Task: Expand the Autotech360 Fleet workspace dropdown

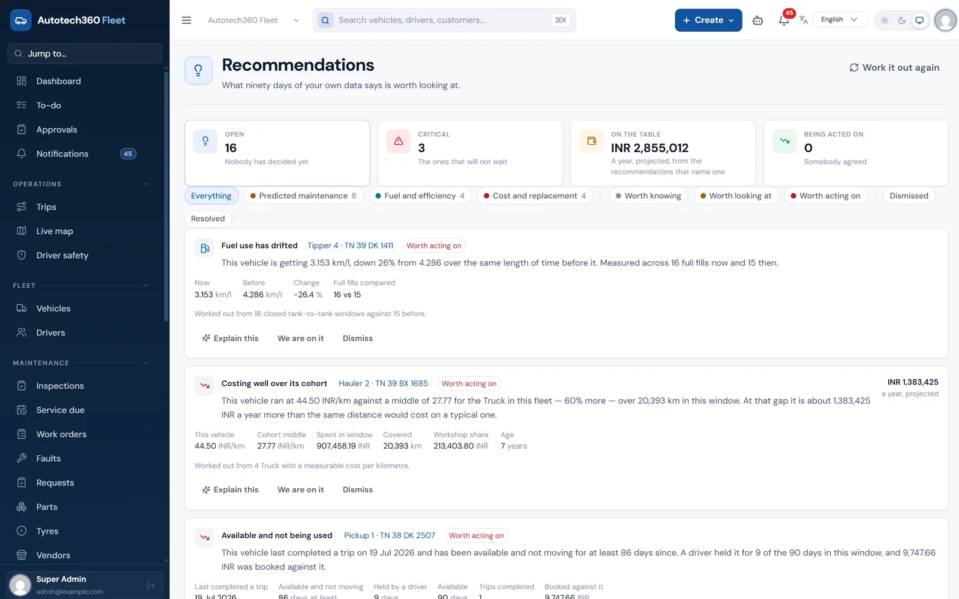Action: pos(253,20)
